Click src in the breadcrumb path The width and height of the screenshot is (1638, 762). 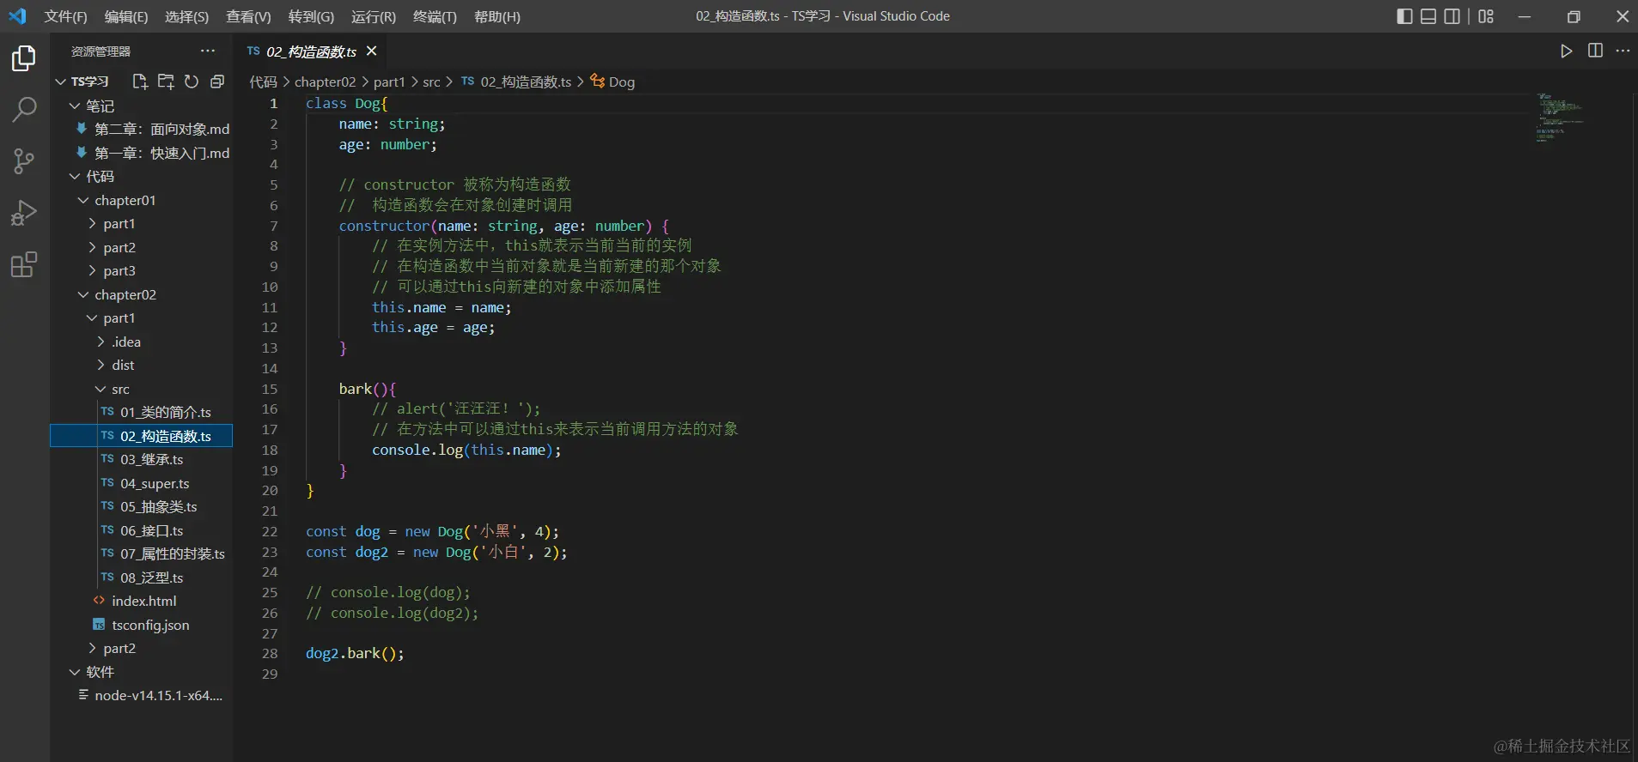coord(431,82)
